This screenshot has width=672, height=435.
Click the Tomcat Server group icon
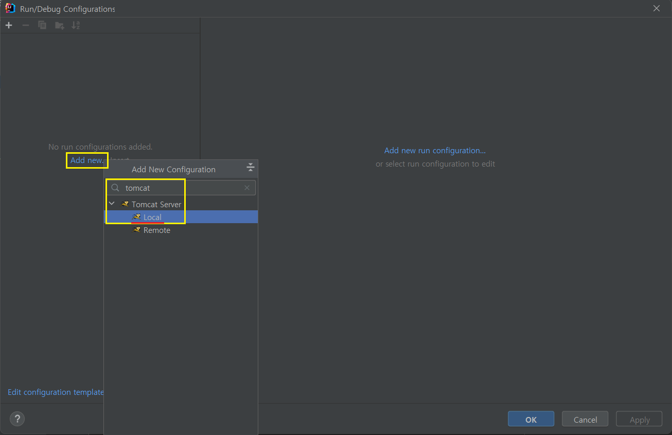tap(125, 204)
